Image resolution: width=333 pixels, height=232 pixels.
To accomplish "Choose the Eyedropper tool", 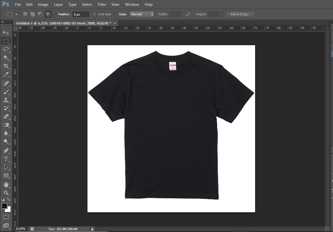I will [6, 74].
